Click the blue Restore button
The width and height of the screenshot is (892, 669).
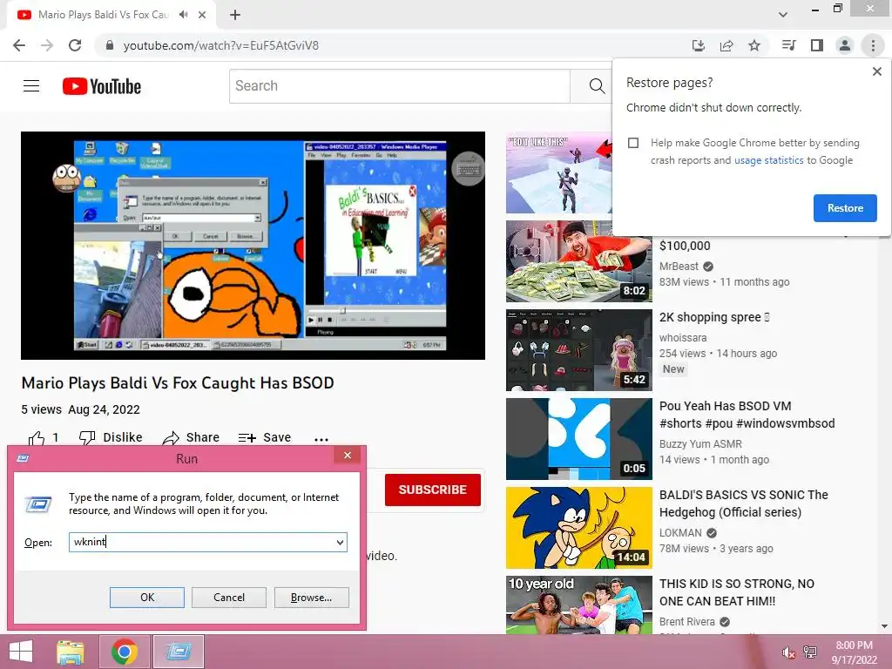845,208
